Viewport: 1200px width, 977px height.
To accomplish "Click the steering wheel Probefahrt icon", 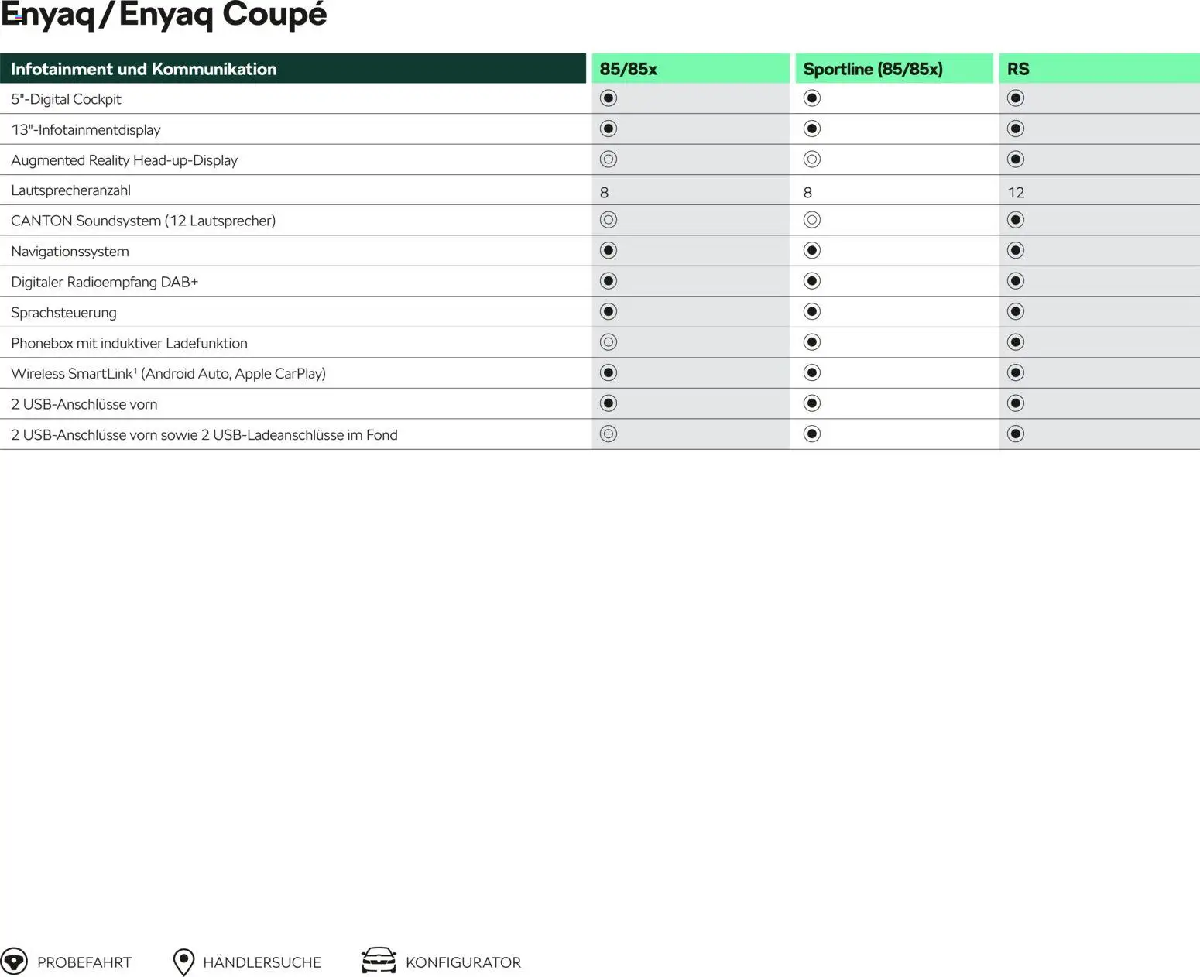I will [x=14, y=962].
